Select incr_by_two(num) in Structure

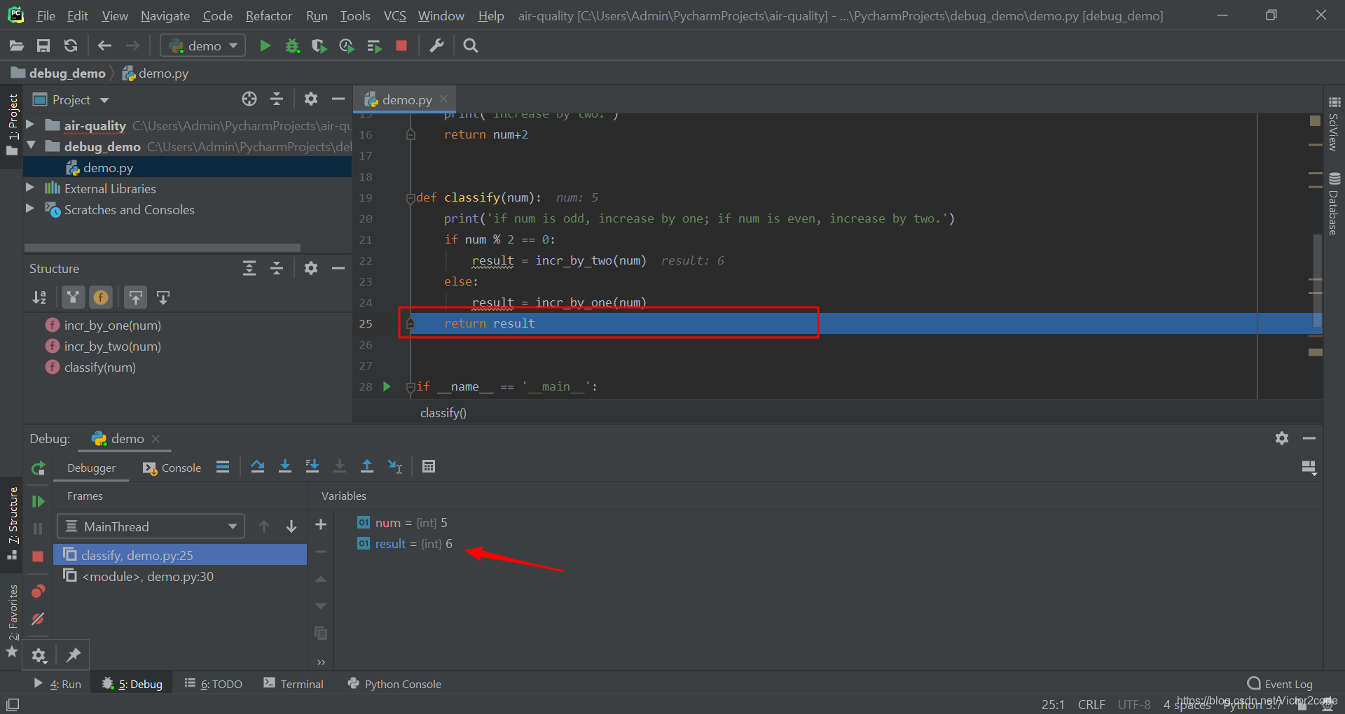(112, 346)
